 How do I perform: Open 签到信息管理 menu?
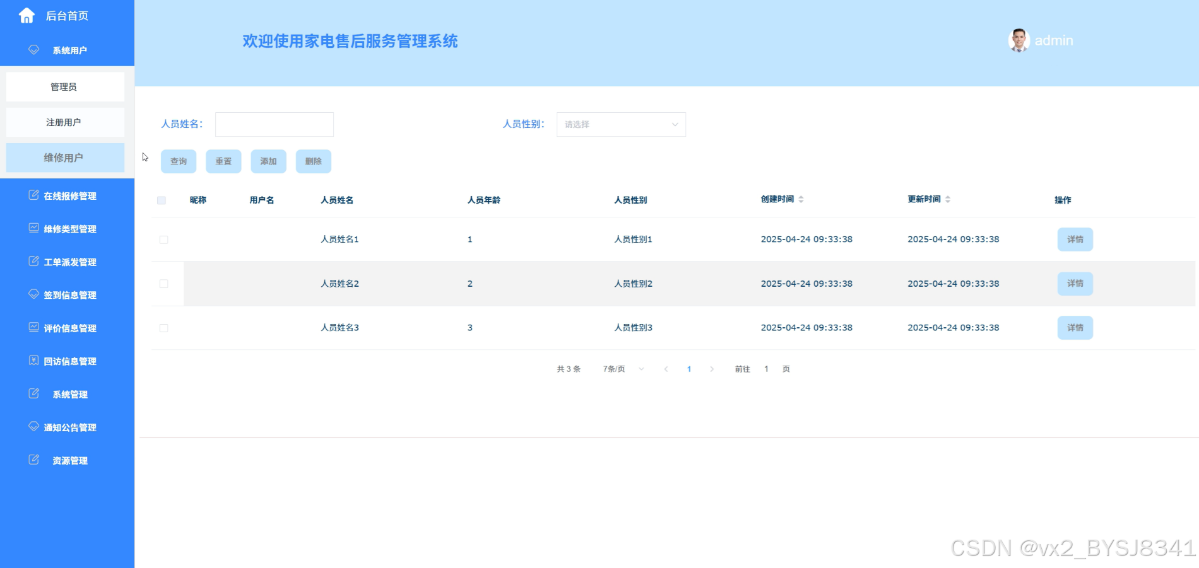[67, 295]
